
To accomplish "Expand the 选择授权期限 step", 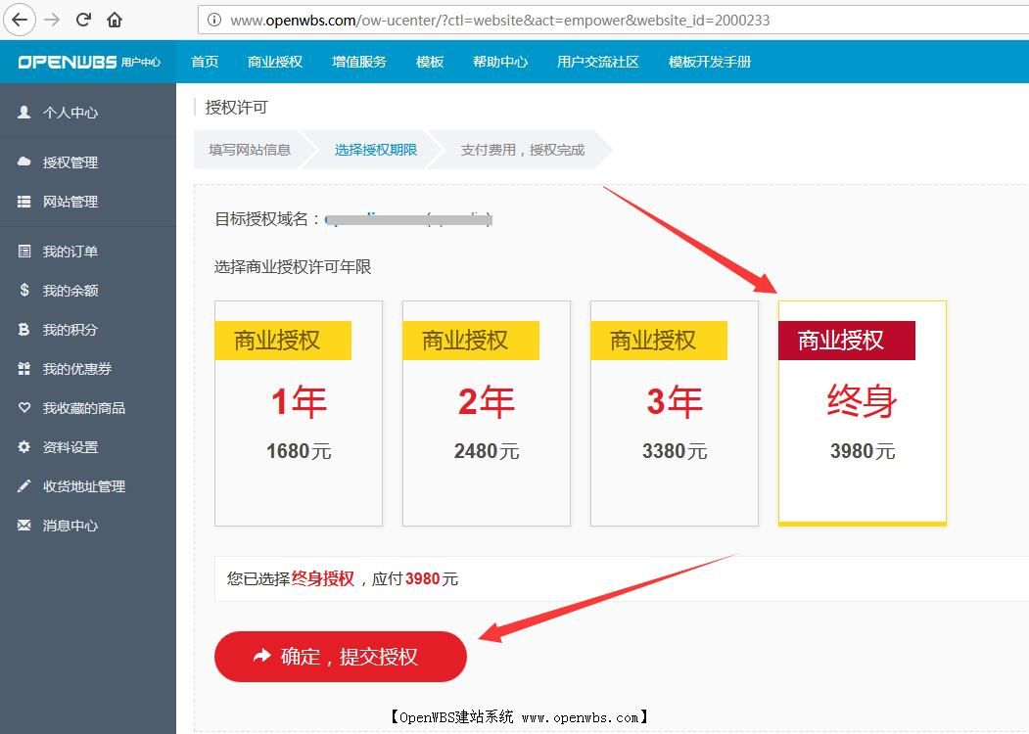I will tap(375, 150).
